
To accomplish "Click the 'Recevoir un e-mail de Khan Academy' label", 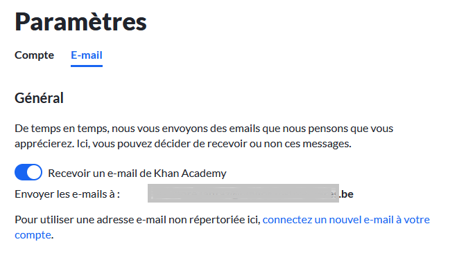I will click(137, 174).
